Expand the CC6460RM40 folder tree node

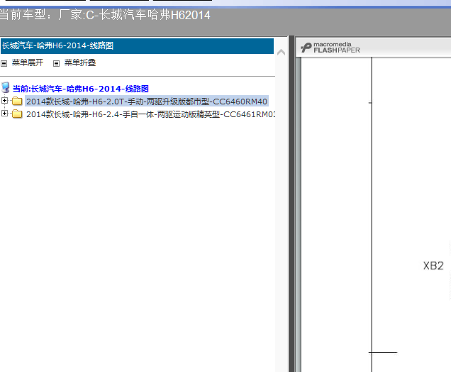click(x=4, y=101)
